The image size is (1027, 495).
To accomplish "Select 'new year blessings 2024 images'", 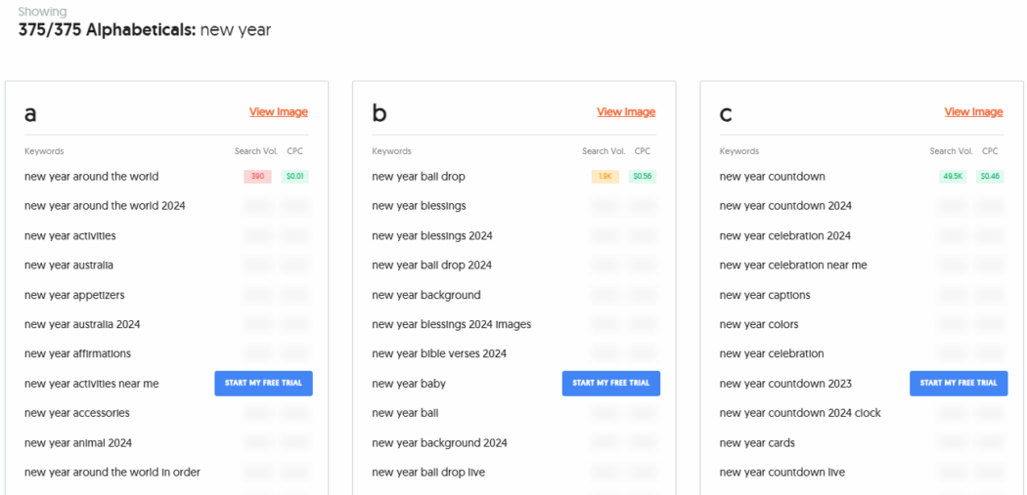I will click(x=451, y=324).
